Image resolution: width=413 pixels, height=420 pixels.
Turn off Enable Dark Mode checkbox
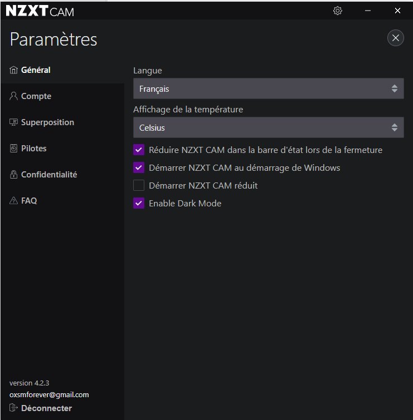click(x=139, y=203)
